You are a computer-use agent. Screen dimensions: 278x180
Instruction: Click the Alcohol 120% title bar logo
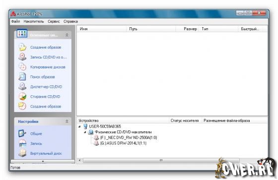point(13,14)
